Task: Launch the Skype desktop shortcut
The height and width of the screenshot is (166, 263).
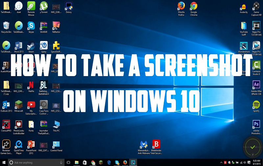Action: [31, 26]
